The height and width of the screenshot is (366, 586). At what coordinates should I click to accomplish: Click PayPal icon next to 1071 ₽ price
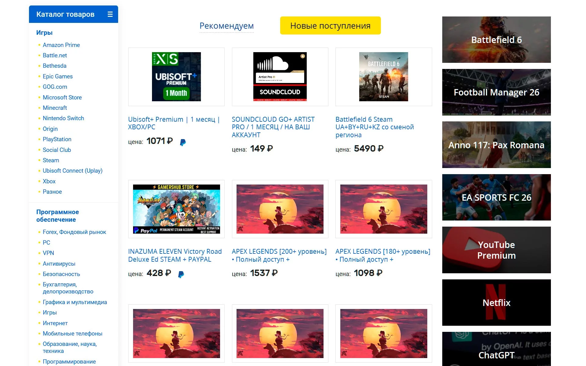(183, 142)
